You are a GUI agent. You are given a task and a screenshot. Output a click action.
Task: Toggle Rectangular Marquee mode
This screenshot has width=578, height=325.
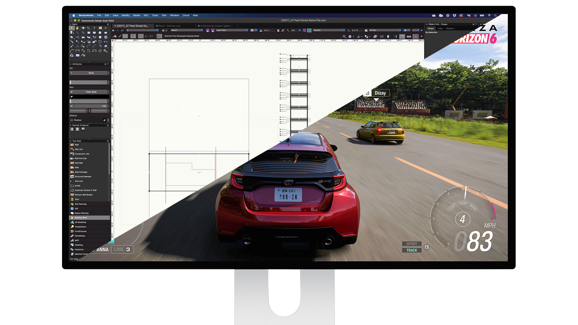(141, 36)
